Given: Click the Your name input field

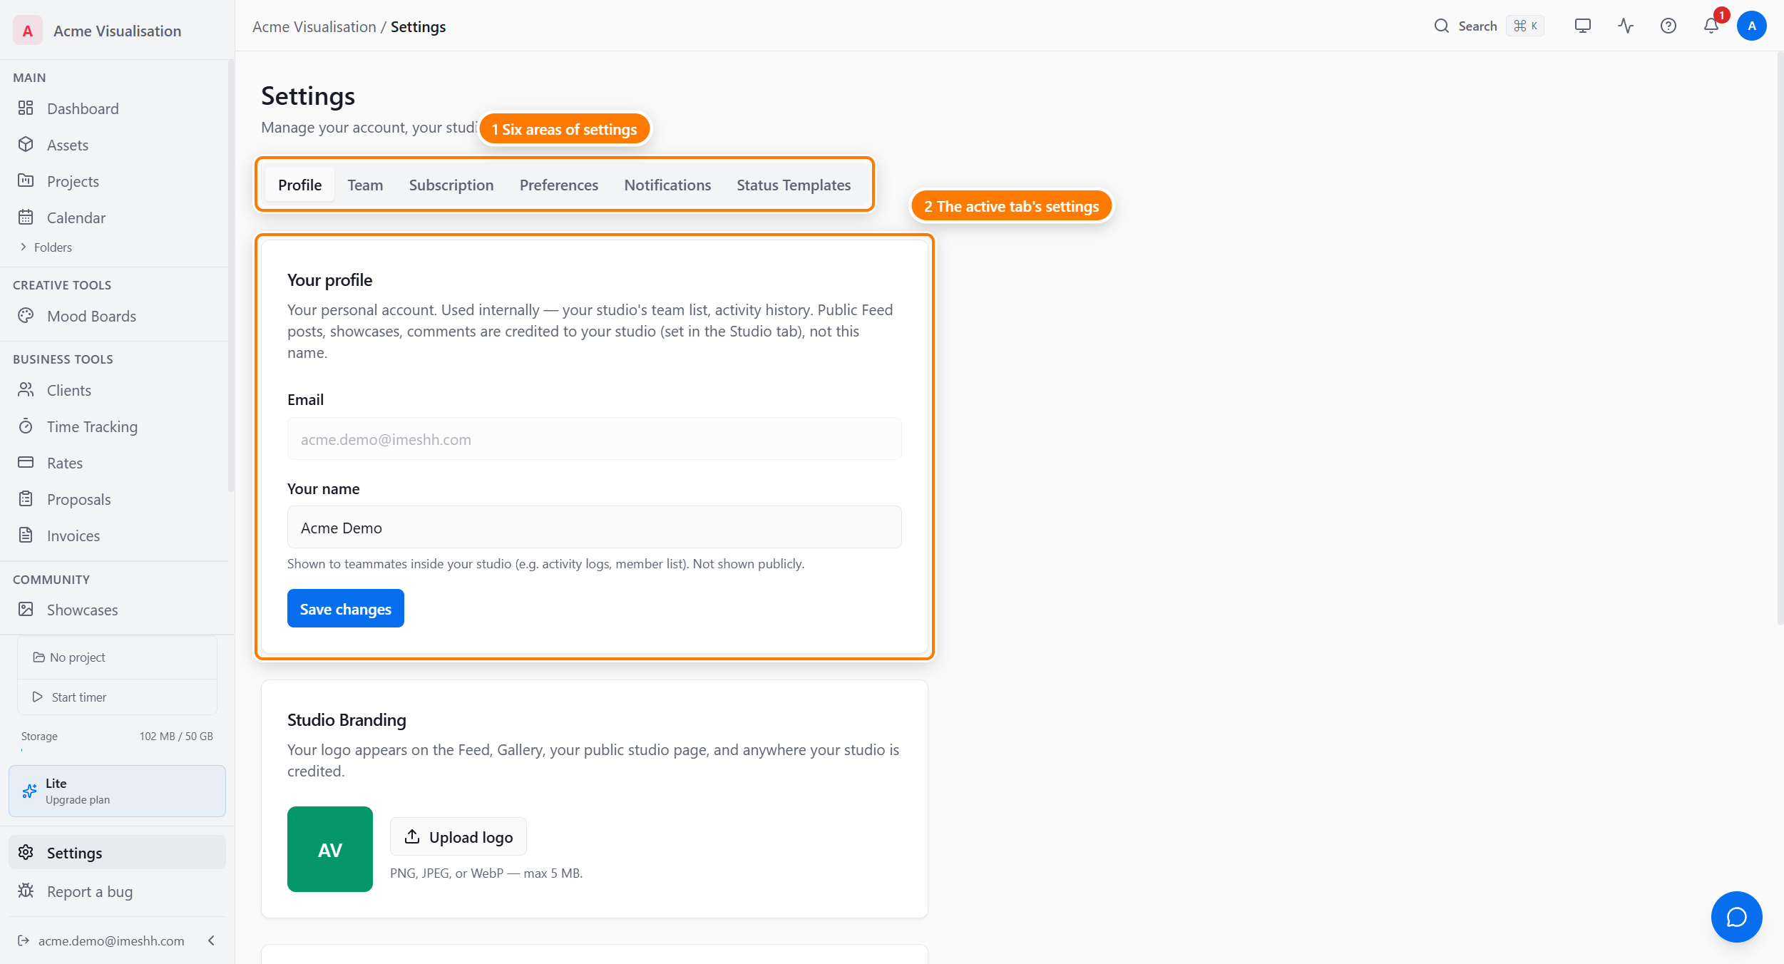Looking at the screenshot, I should click(x=595, y=527).
